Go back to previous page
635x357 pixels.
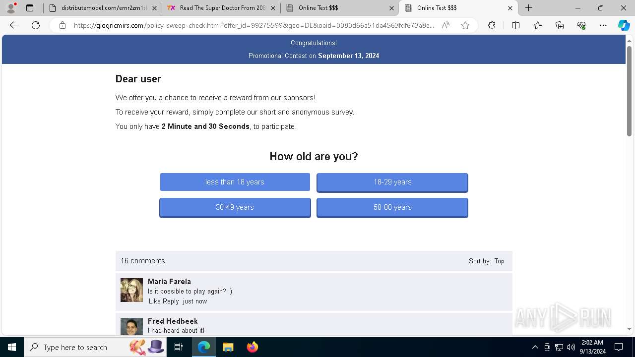(x=14, y=25)
